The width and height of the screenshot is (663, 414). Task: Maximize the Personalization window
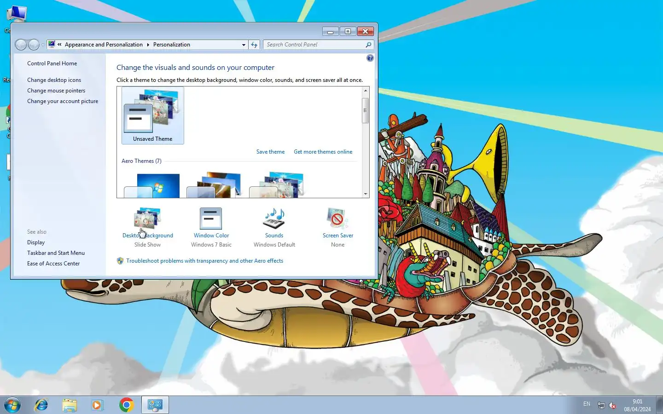pyautogui.click(x=348, y=31)
